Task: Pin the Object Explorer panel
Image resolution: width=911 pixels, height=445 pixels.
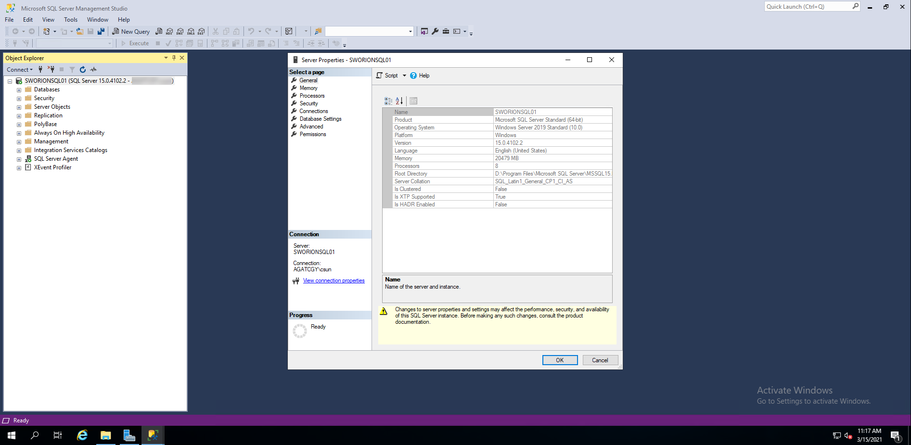Action: point(174,58)
